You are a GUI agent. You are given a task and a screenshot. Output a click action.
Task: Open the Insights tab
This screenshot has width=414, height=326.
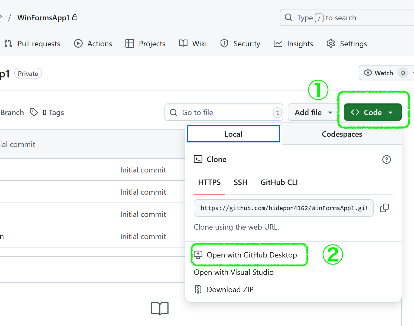click(x=293, y=44)
